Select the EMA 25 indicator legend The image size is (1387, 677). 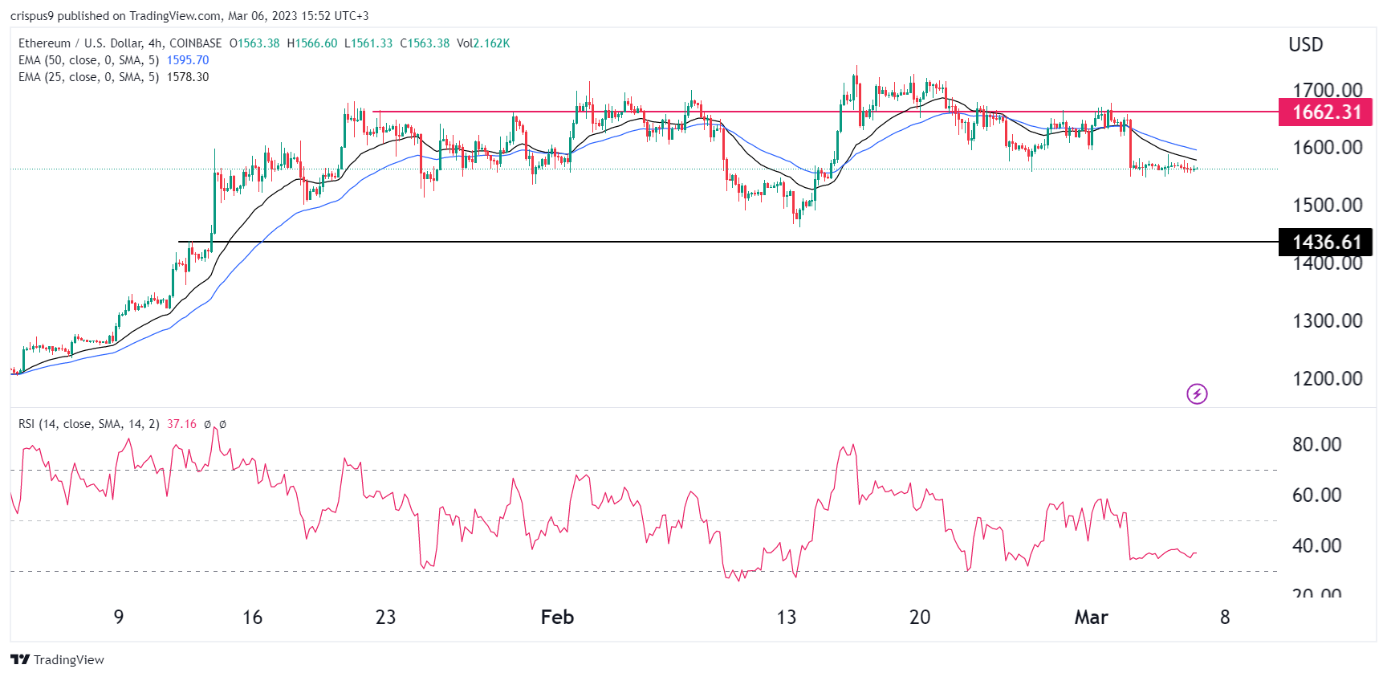88,77
